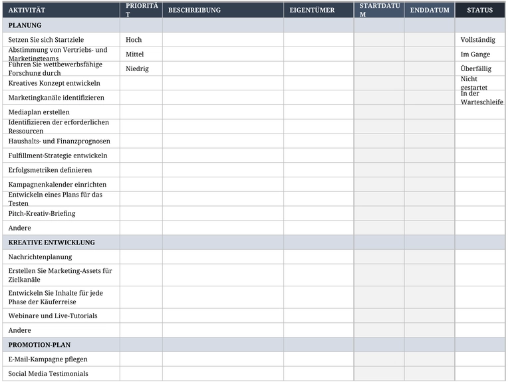Viewport: 508px width, 382px height.
Task: Click 'Haushalts- und Finanzprognosen' cell
Action: tap(61, 141)
